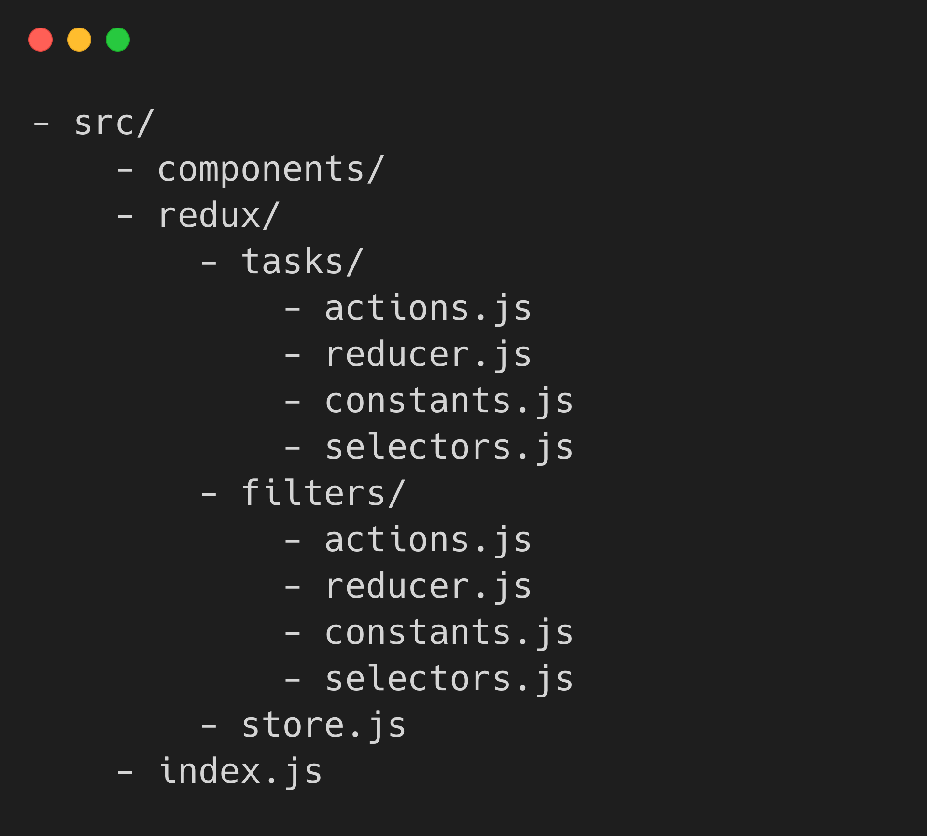Open reducer.js under the tasks folder
Viewport: 927px width, 836px height.
pyautogui.click(x=428, y=355)
